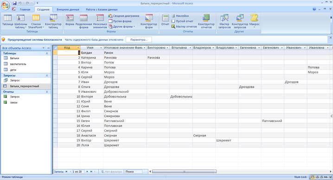Viewport: 333px width, 180px height.
Task: Open the Внешние данные tab
Action: pyautogui.click(x=68, y=10)
